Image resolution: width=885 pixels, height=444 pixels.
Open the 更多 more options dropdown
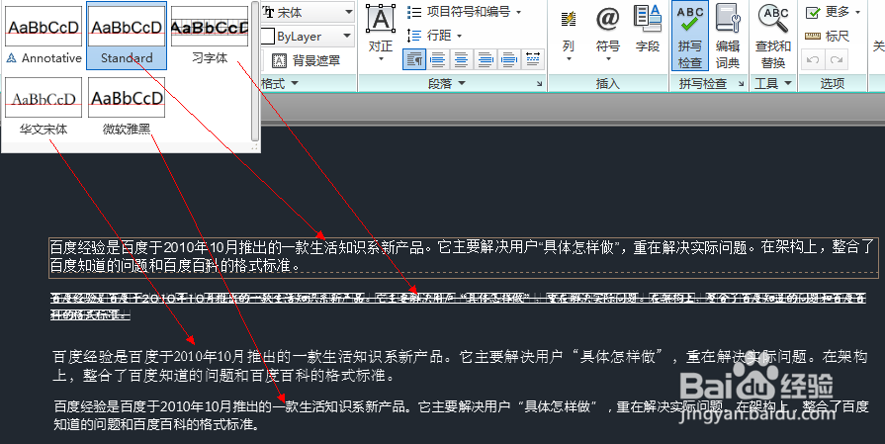[x=833, y=12]
